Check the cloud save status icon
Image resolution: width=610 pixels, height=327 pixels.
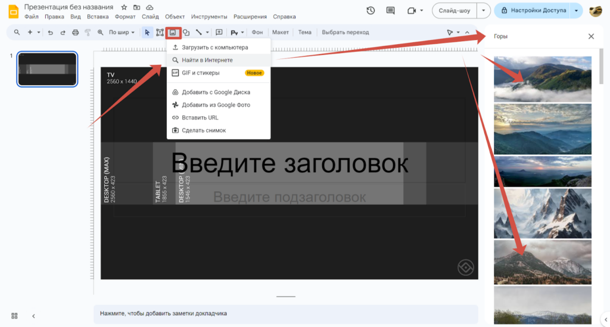150,7
